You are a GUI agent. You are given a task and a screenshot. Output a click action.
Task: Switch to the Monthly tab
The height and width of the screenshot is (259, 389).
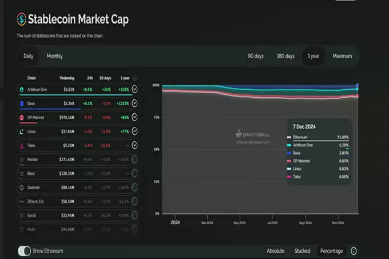pyautogui.click(x=54, y=56)
